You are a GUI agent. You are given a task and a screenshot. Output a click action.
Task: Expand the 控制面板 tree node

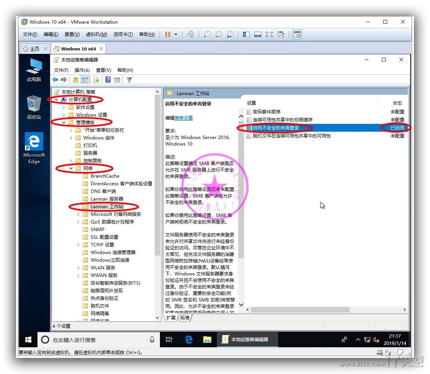coord(71,161)
